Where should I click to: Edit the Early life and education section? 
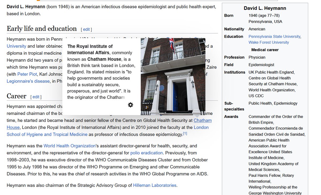coord(86,29)
